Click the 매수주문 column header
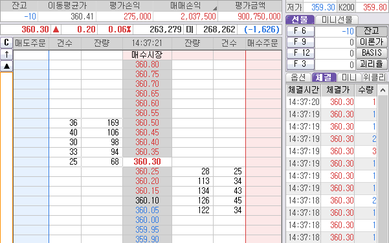The image size is (389, 243). [263, 43]
